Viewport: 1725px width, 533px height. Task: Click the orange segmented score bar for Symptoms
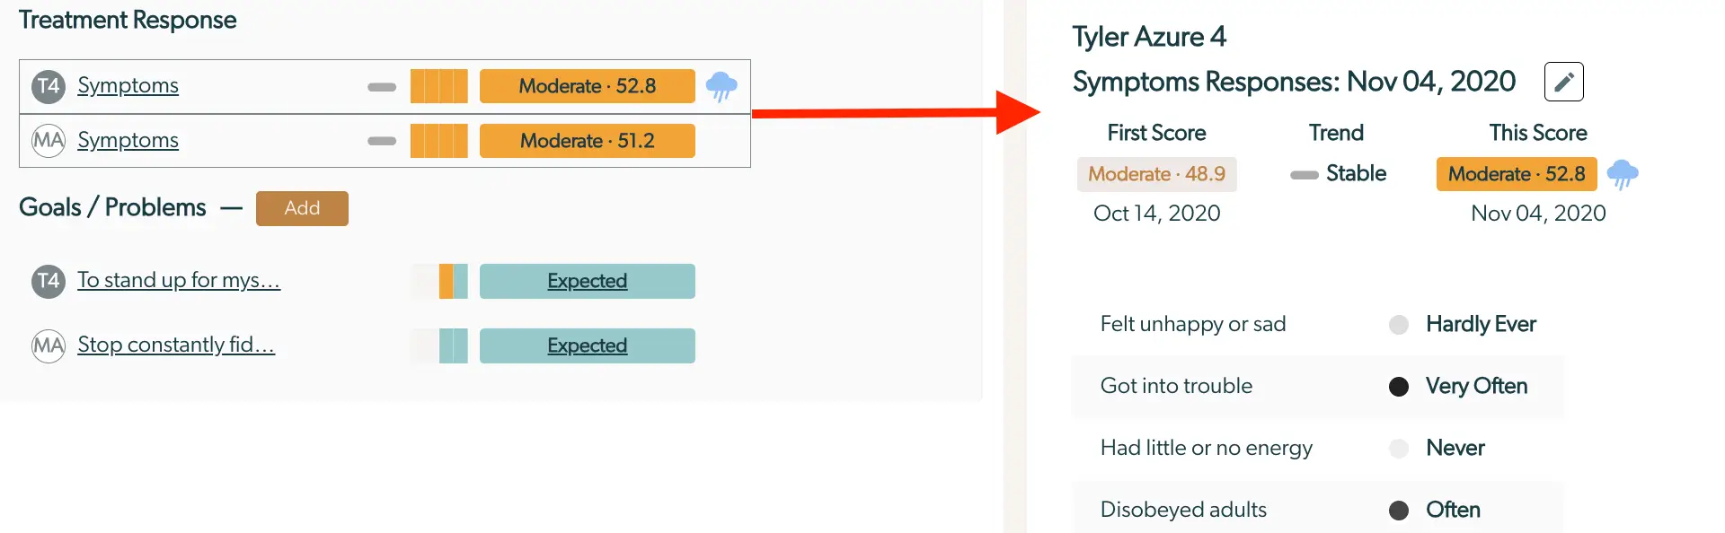pyautogui.click(x=438, y=86)
